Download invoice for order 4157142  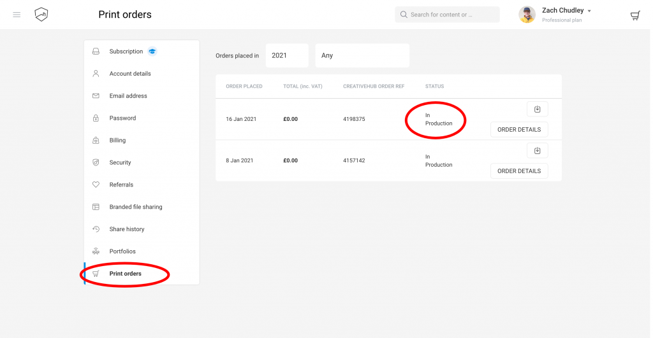click(x=537, y=150)
